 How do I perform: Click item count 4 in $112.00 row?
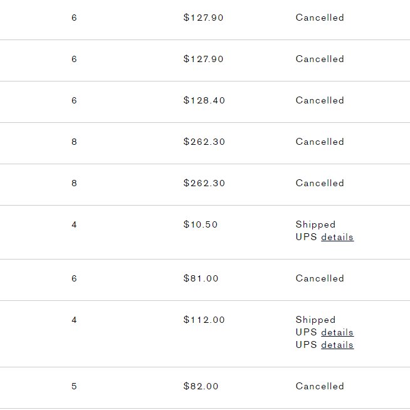click(x=74, y=320)
